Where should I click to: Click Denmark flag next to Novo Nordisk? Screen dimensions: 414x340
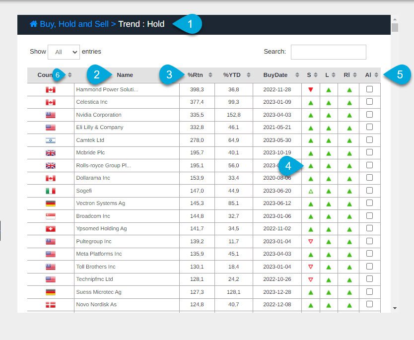pyautogui.click(x=50, y=305)
